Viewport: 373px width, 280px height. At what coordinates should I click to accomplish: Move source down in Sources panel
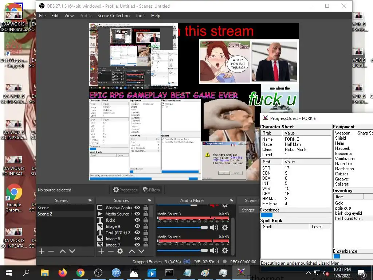point(141,251)
